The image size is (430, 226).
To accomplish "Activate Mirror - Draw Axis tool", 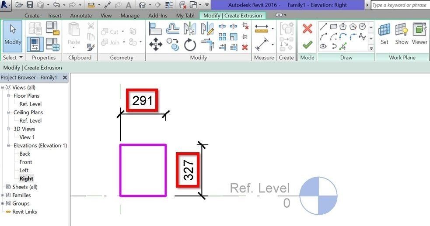I will pyautogui.click(x=207, y=28).
